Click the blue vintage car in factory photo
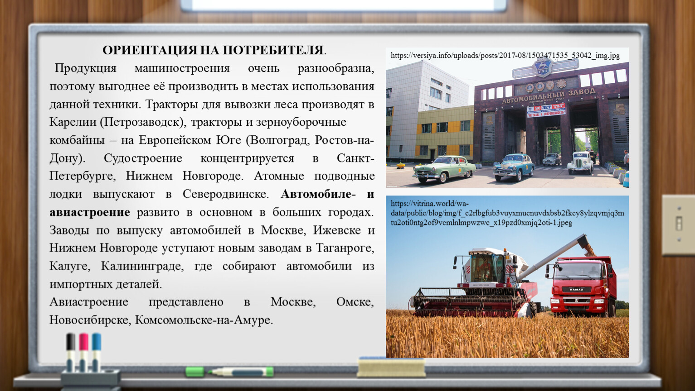 pos(514,167)
